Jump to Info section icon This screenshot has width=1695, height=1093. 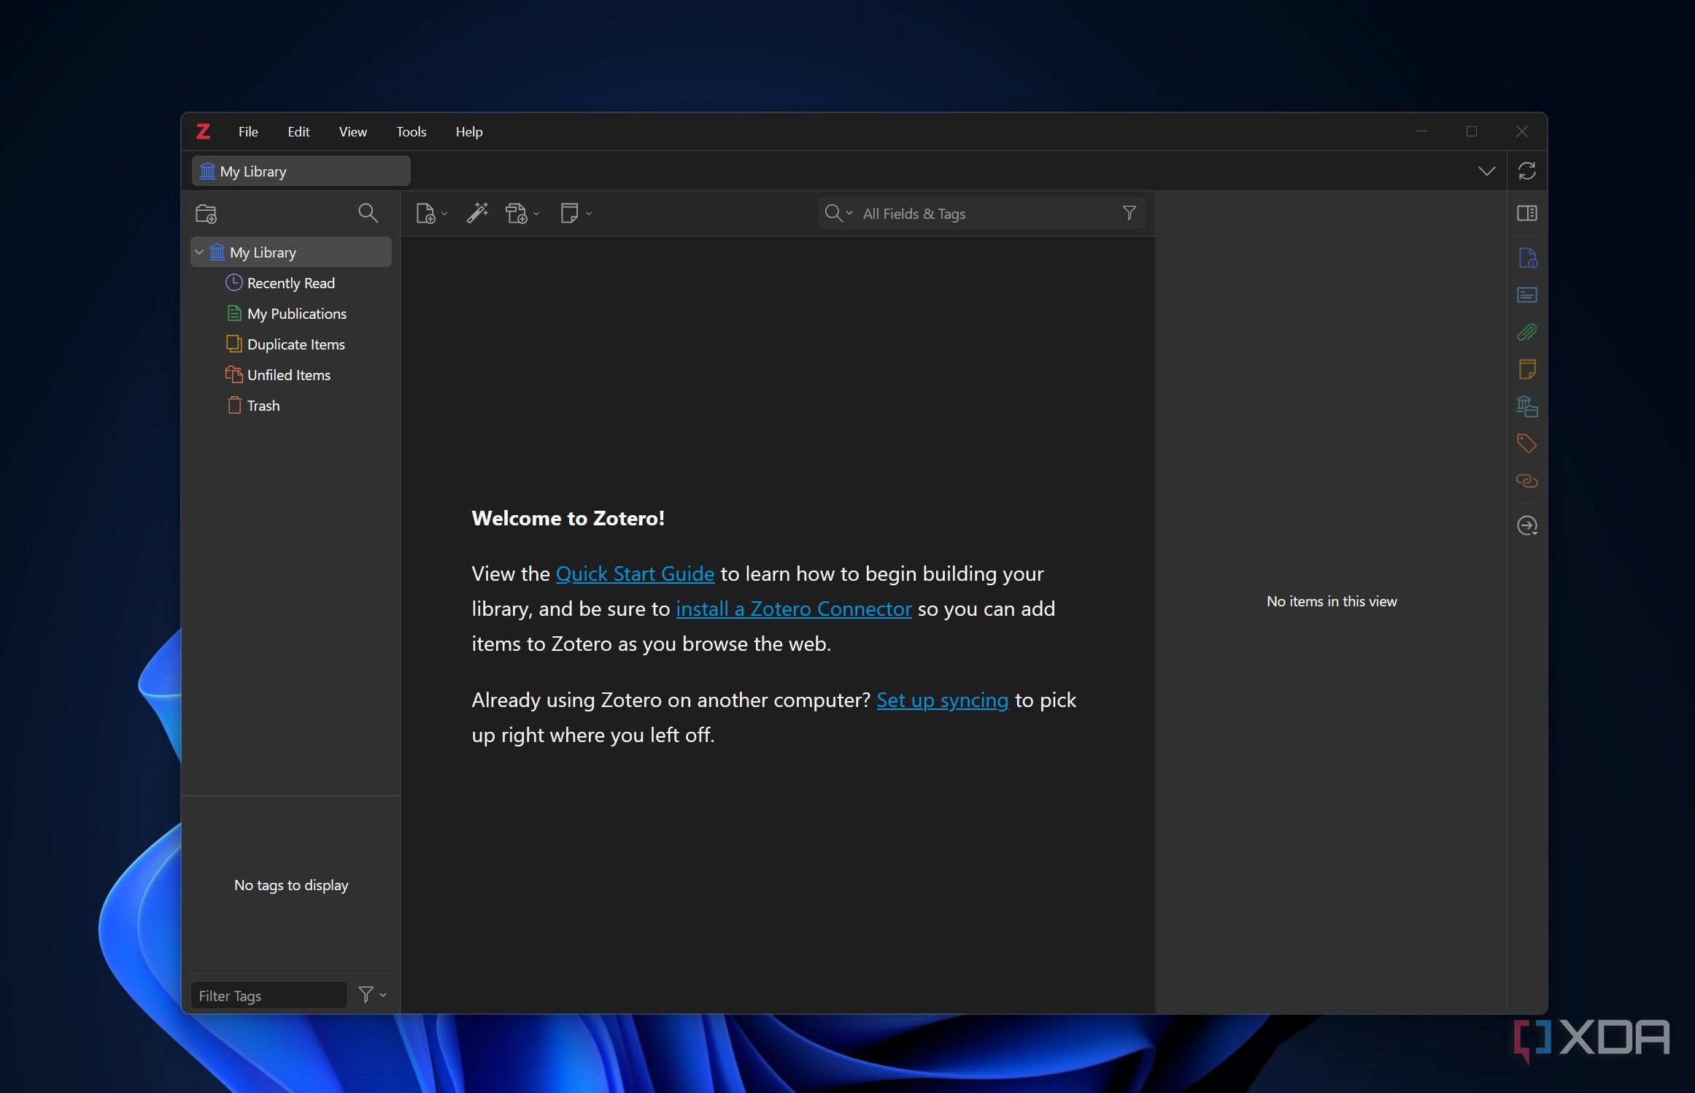click(1527, 258)
